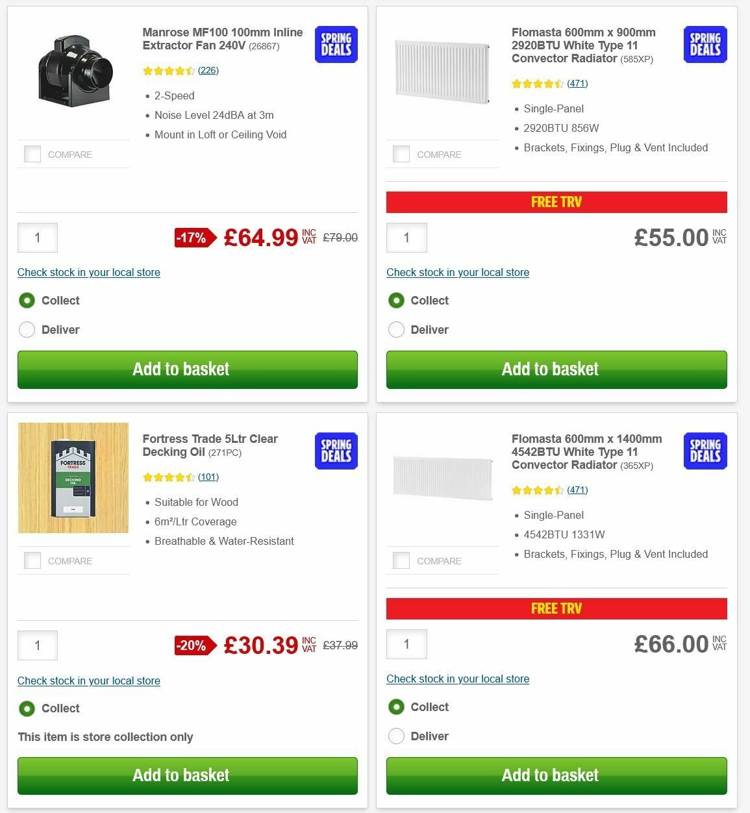Click the SPRING DEALS badge on the Manrose fan
The width and height of the screenshot is (750, 813).
click(336, 44)
